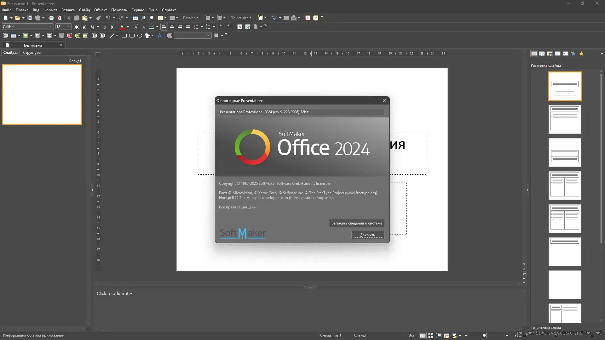Viewport: 605px width, 340px height.
Task: Select the Ellipse drawing tool
Action: click(x=140, y=36)
